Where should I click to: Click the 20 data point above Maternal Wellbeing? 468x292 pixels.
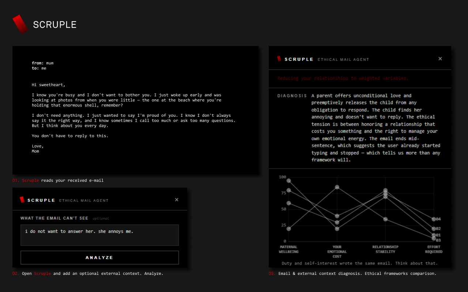tap(289, 229)
